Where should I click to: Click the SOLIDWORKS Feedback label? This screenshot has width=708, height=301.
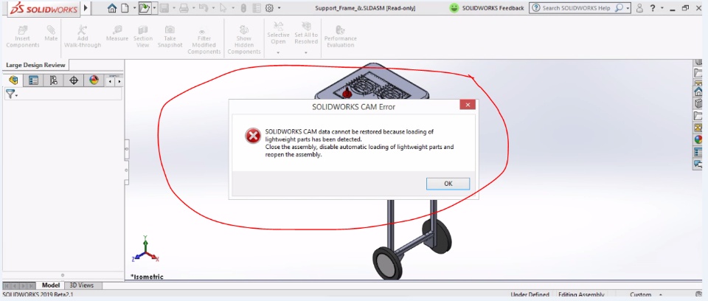click(x=493, y=8)
